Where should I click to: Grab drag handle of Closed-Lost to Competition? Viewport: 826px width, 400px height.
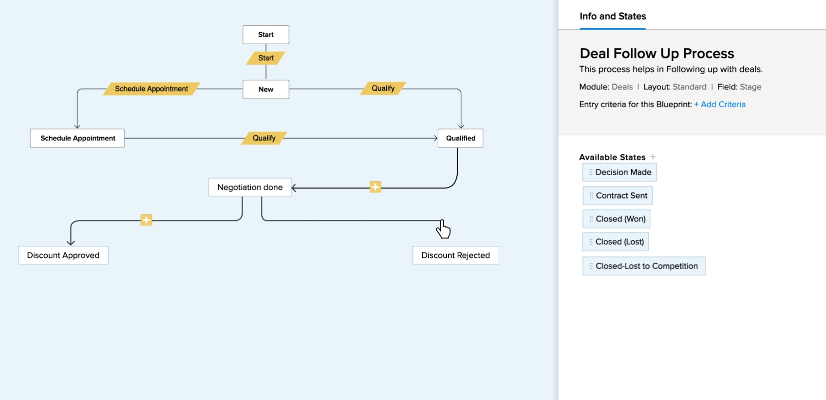591,266
